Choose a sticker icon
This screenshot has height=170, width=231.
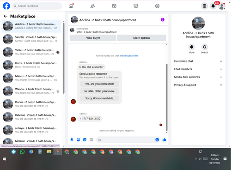tap(85, 140)
